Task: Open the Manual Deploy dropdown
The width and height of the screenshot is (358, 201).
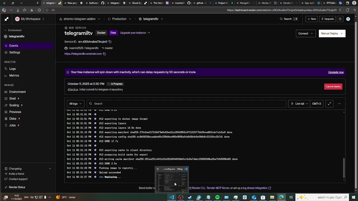Action: [x=332, y=33]
